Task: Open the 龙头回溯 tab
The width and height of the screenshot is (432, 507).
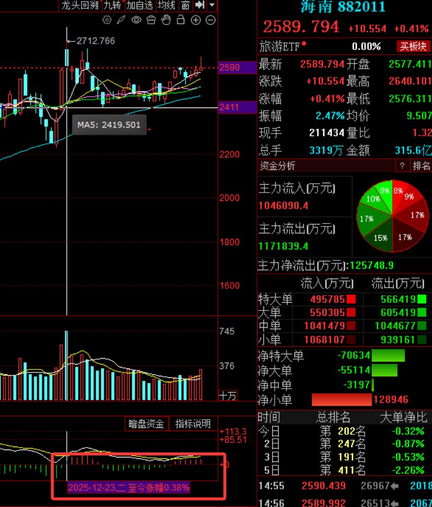Action: pyautogui.click(x=80, y=5)
